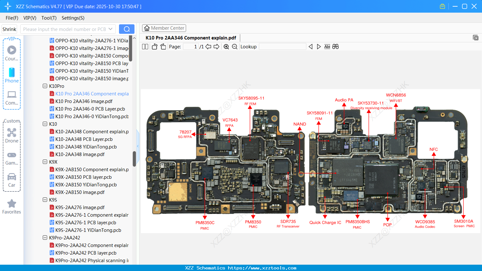Collapse the K10Pro folder
This screenshot has width=482, height=271.
pyautogui.click(x=45, y=86)
